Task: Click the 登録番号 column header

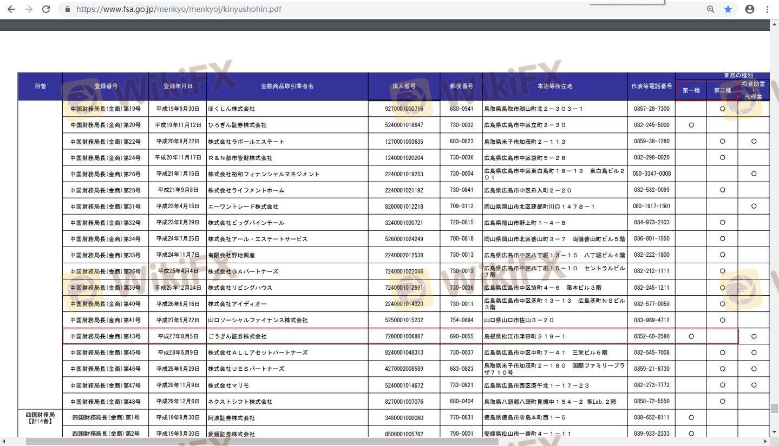Action: tap(106, 86)
